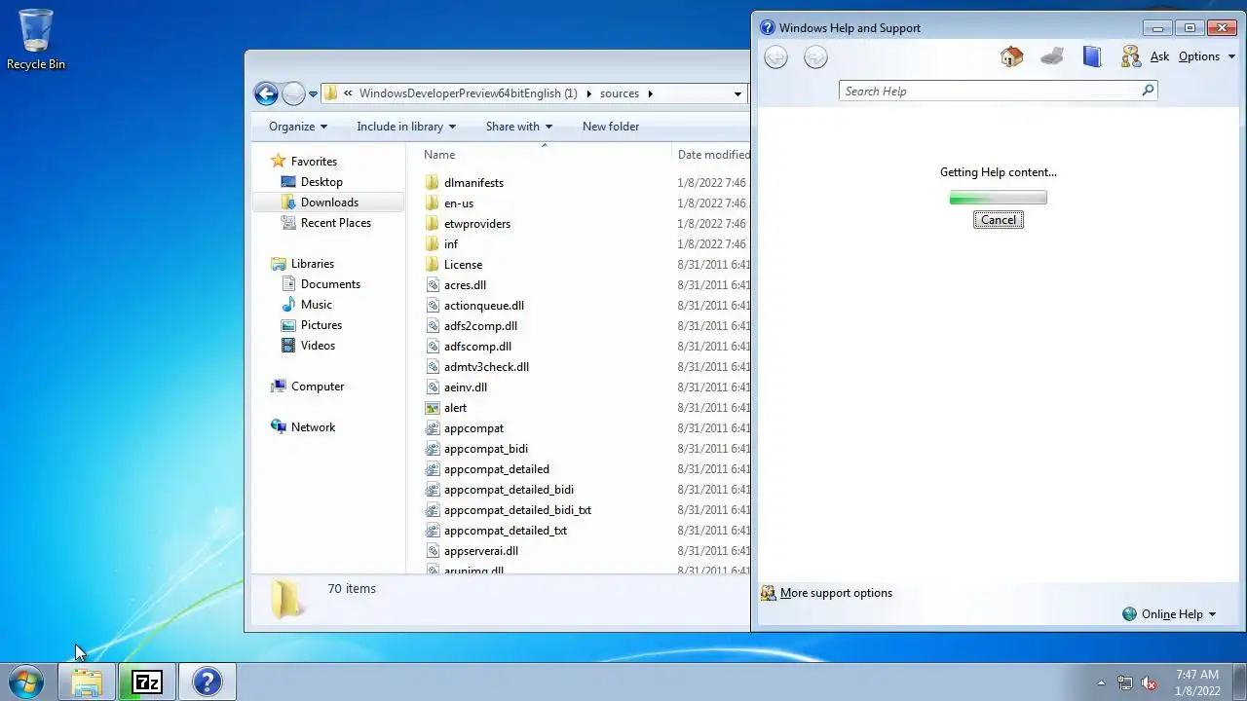Screen dimensions: 1247x701
Task: Open the Online Help dropdown
Action: (1169, 613)
